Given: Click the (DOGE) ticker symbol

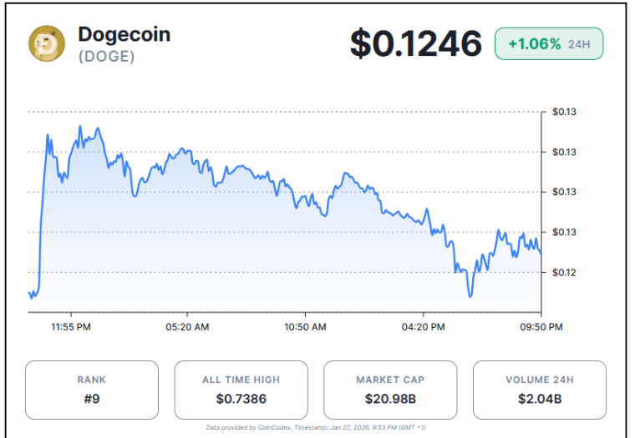Looking at the screenshot, I should 106,57.
